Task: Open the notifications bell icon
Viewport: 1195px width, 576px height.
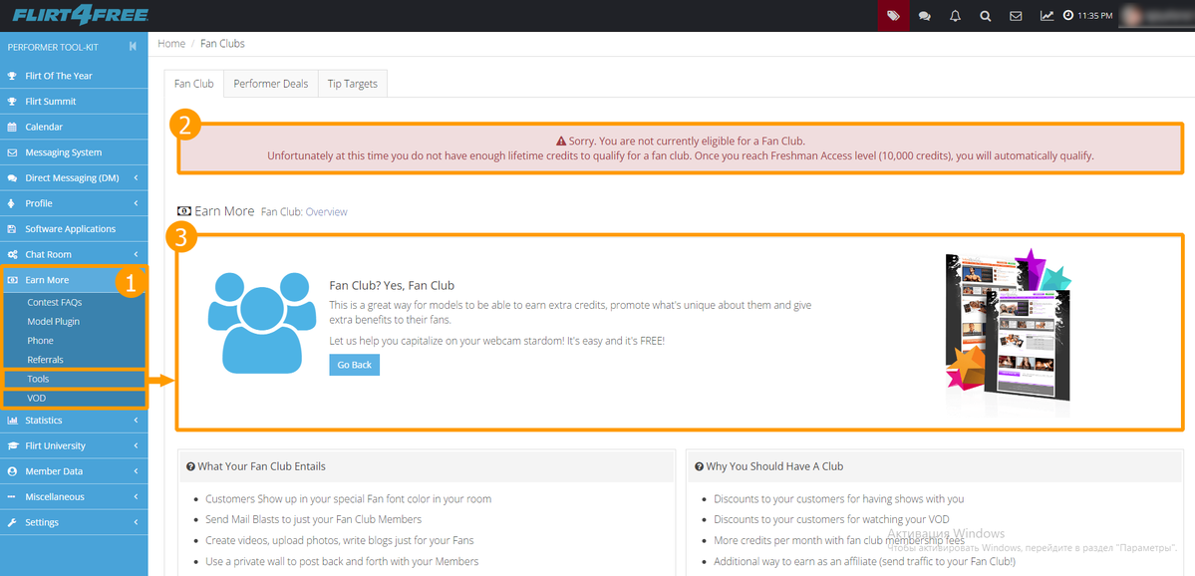Action: coord(955,16)
